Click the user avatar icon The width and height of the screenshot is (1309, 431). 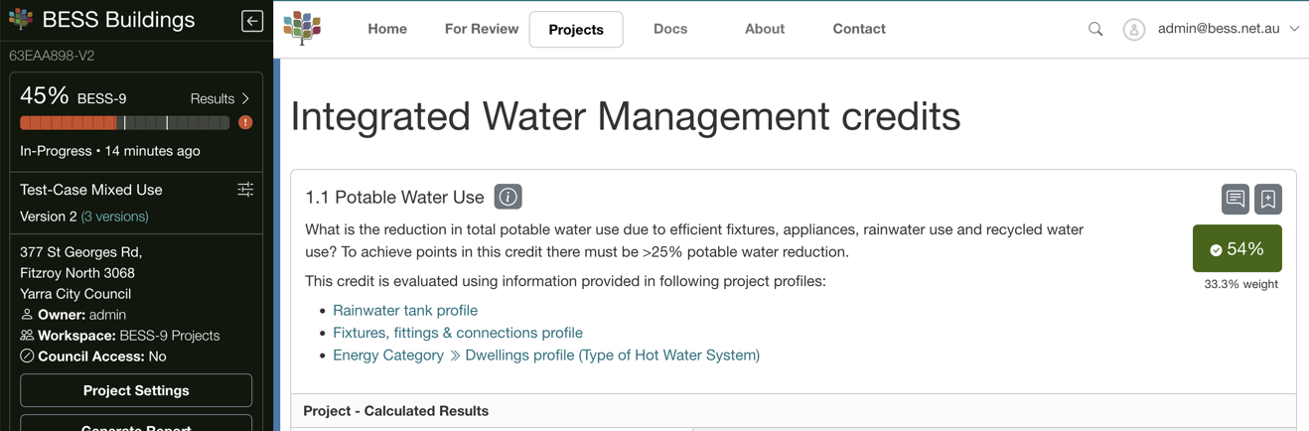tap(1133, 30)
